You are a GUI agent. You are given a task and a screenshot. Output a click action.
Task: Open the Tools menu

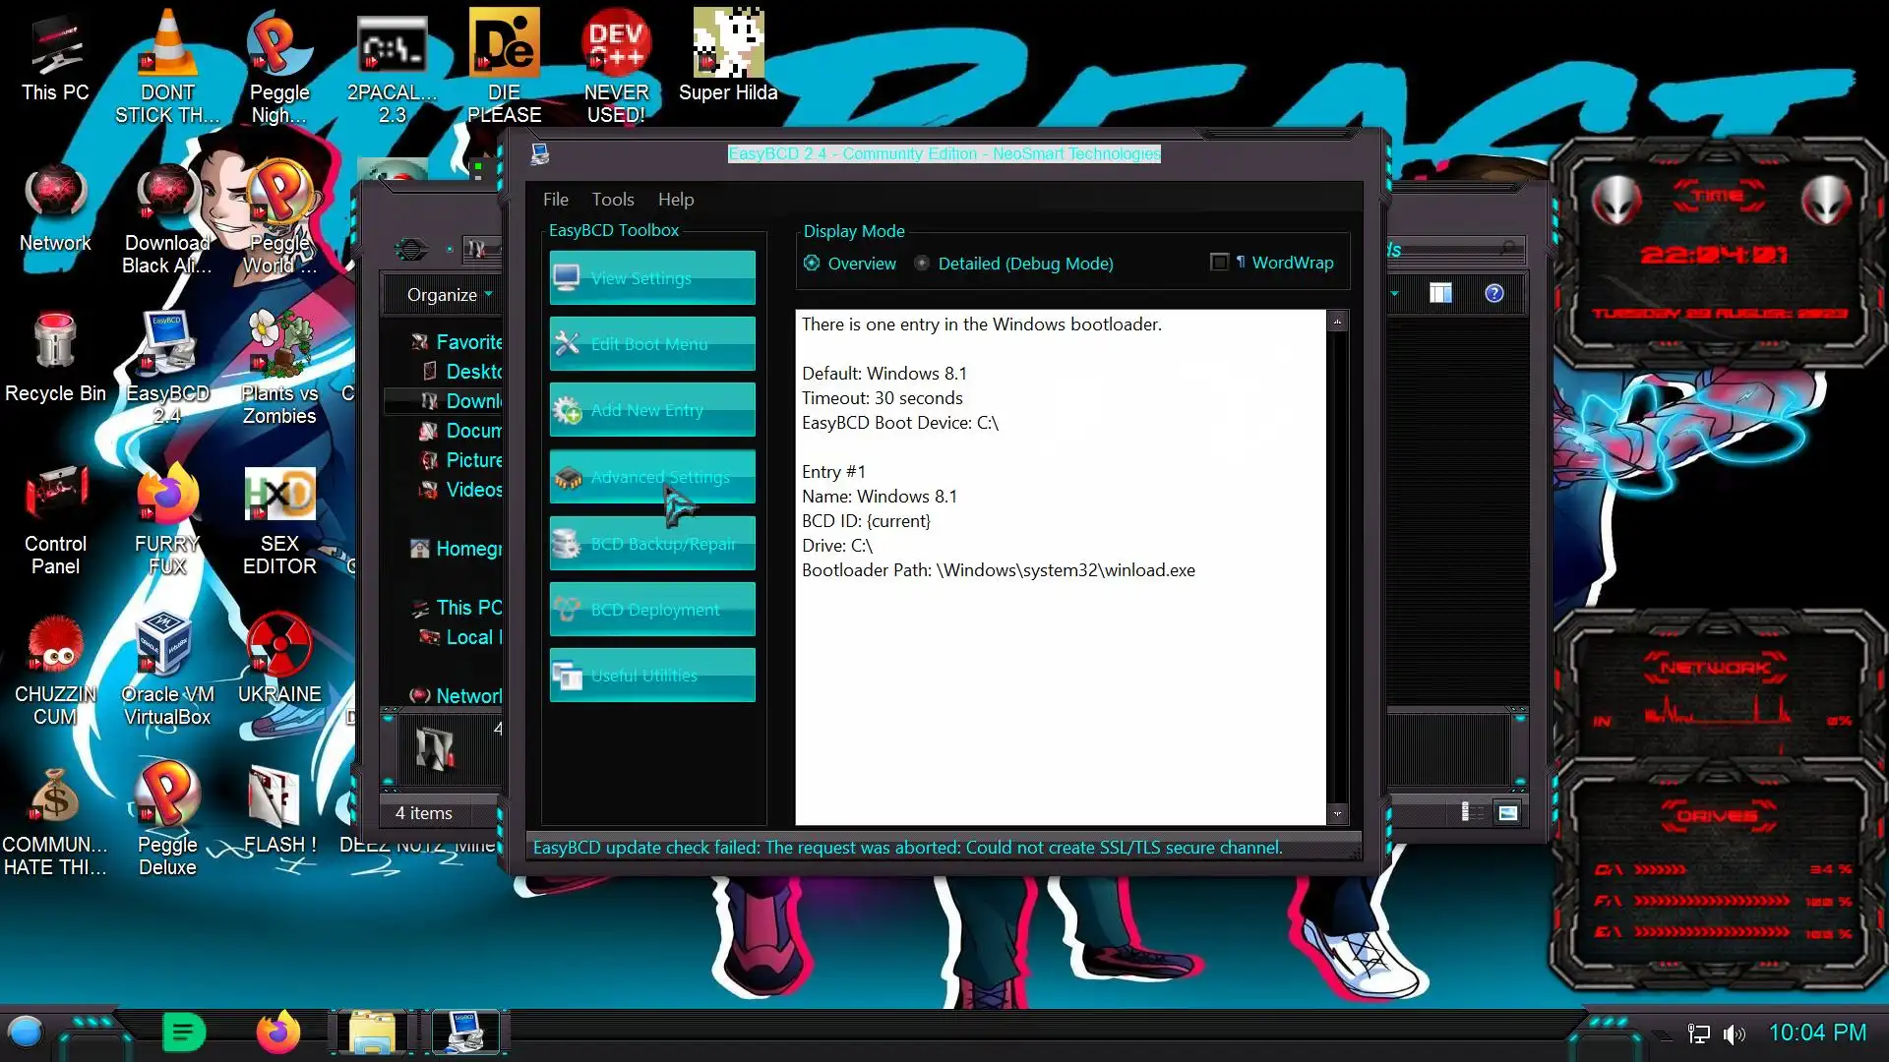(x=612, y=200)
